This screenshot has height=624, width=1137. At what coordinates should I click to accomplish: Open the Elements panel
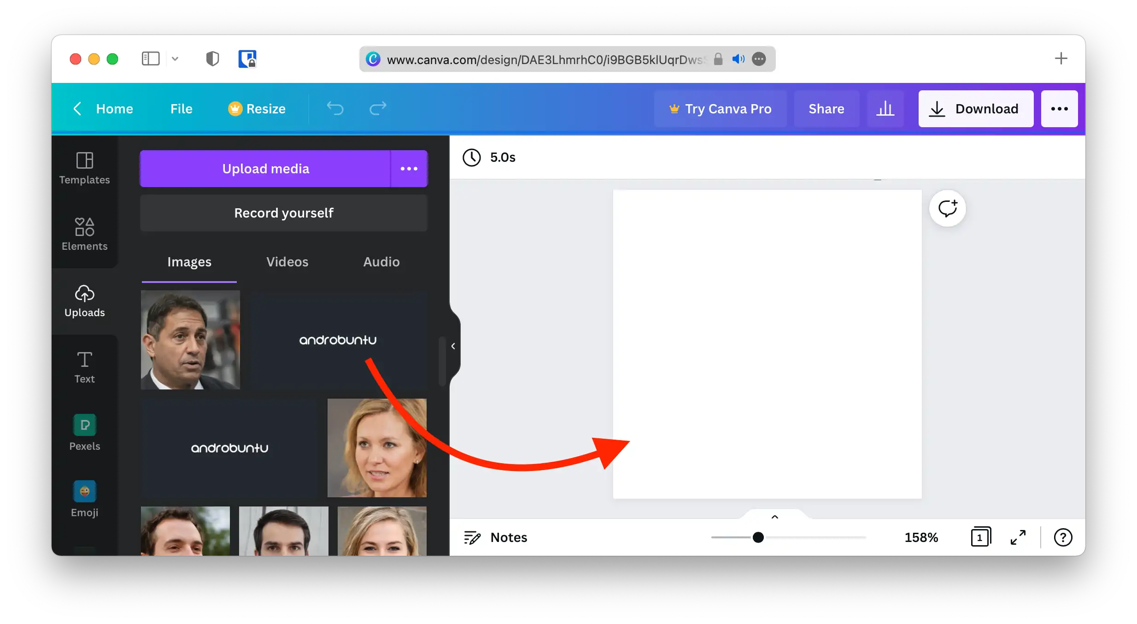pyautogui.click(x=84, y=234)
